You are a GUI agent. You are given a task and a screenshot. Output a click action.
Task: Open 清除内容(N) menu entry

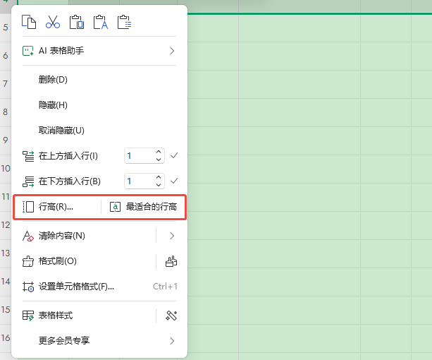62,236
